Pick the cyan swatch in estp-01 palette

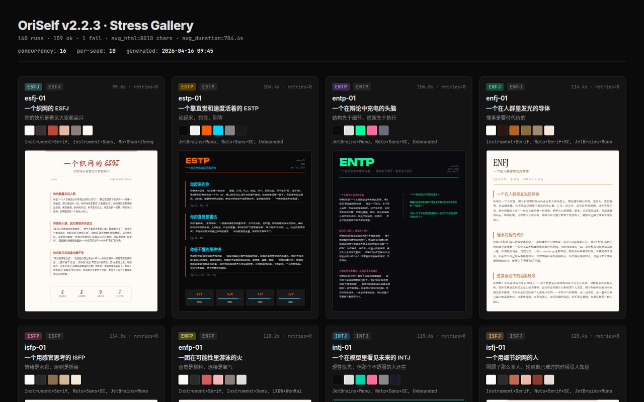218,130
